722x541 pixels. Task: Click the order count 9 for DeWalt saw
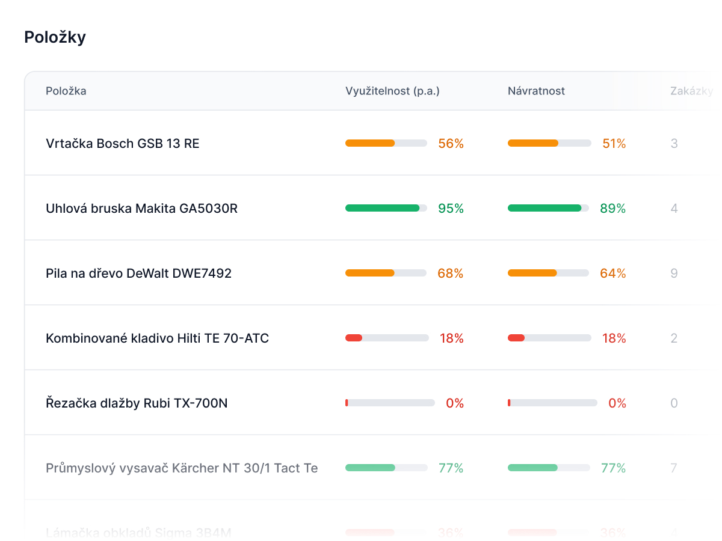tap(674, 274)
